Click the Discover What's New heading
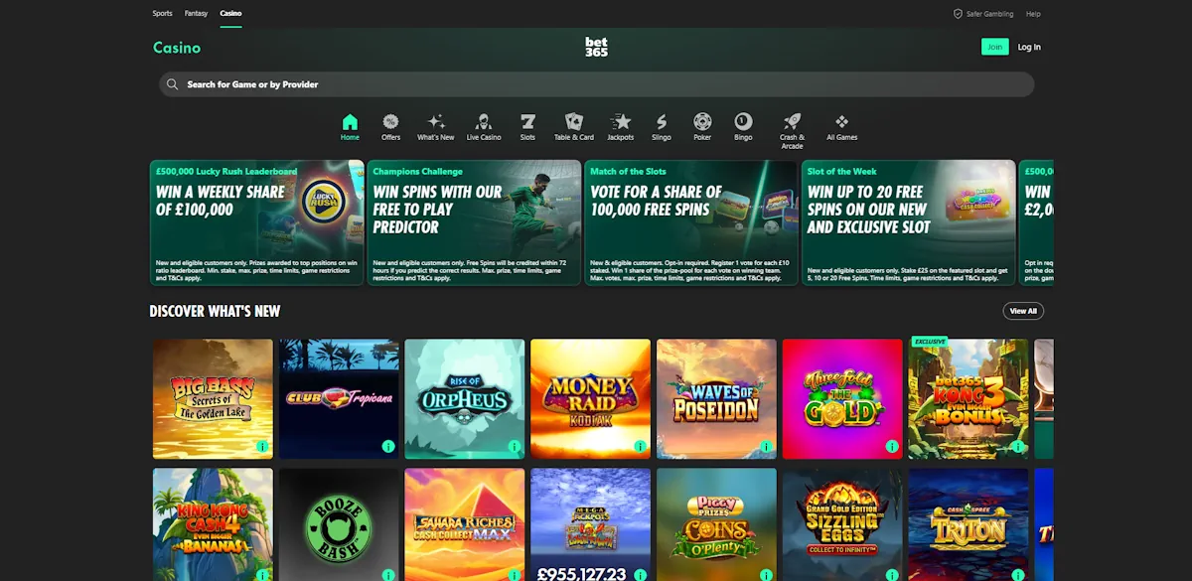Image resolution: width=1192 pixels, height=581 pixels. point(216,311)
